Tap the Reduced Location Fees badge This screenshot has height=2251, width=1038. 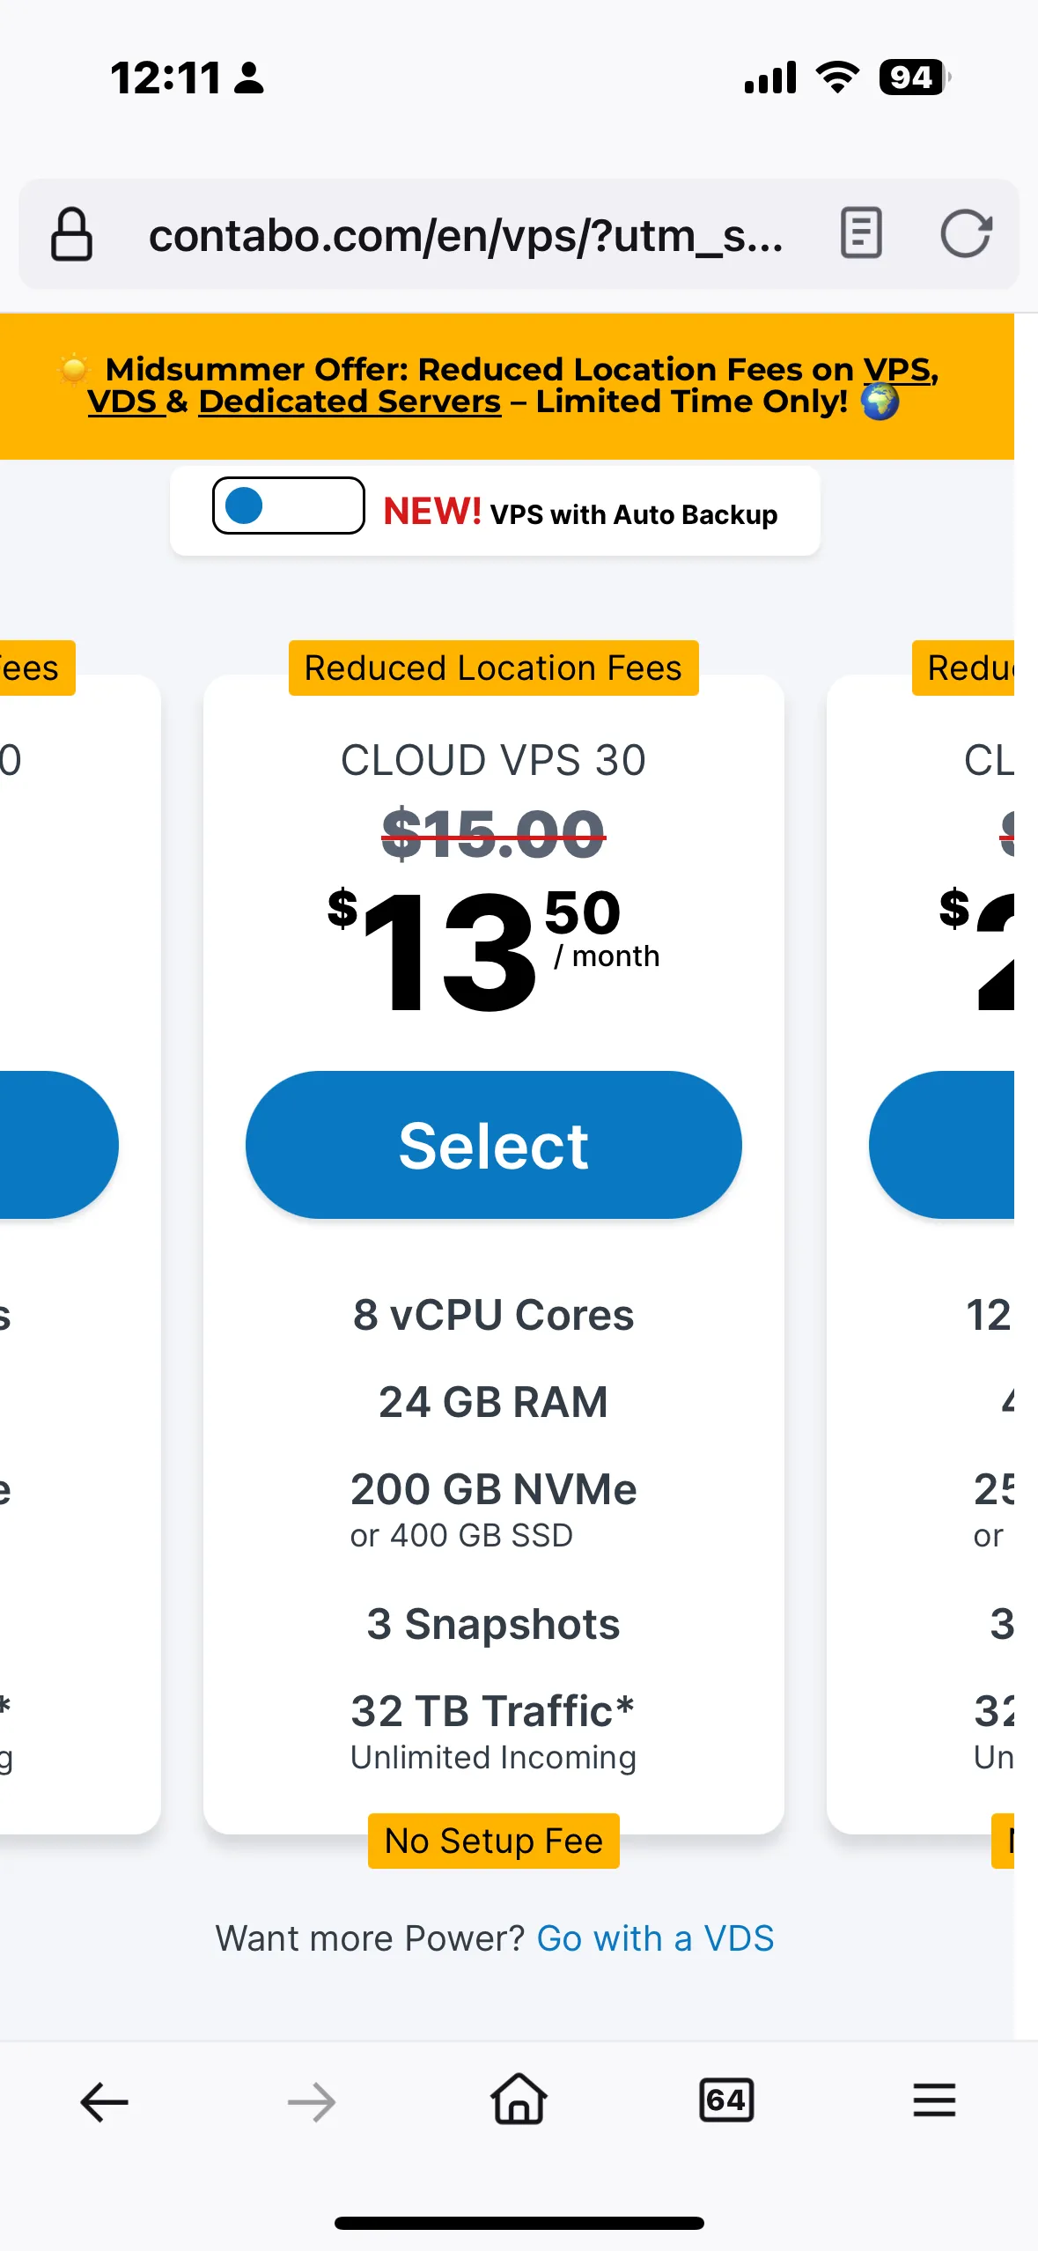(493, 668)
